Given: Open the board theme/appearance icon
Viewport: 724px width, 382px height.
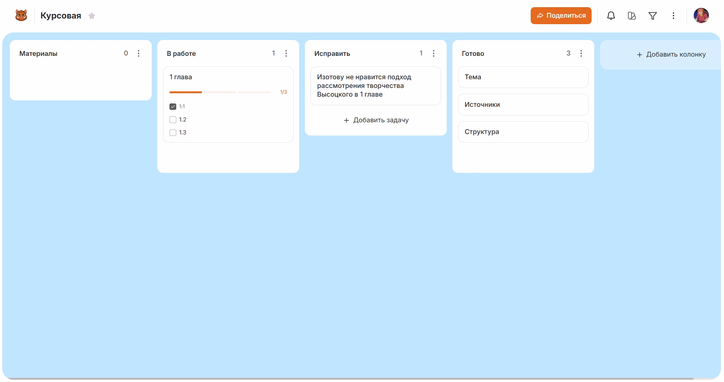Looking at the screenshot, I should tap(632, 15).
